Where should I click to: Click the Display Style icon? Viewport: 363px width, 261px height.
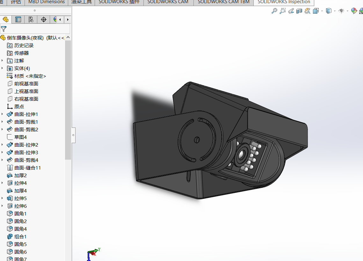click(329, 11)
